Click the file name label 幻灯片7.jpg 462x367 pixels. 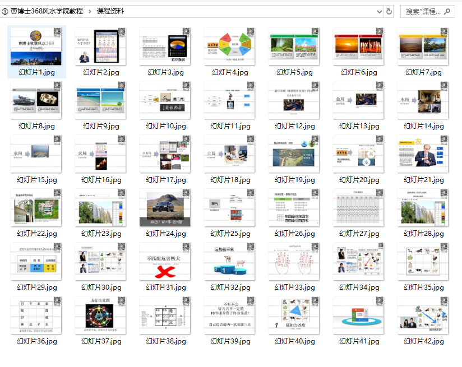pyautogui.click(x=424, y=72)
